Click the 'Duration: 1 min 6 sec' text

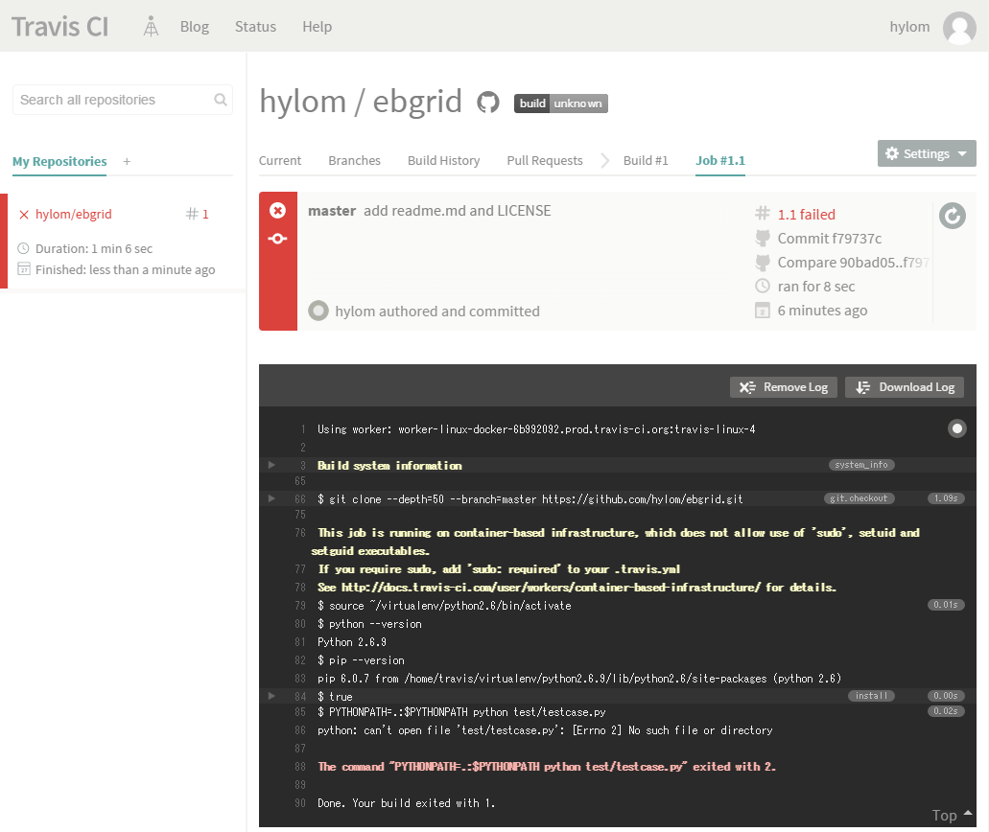(x=94, y=248)
